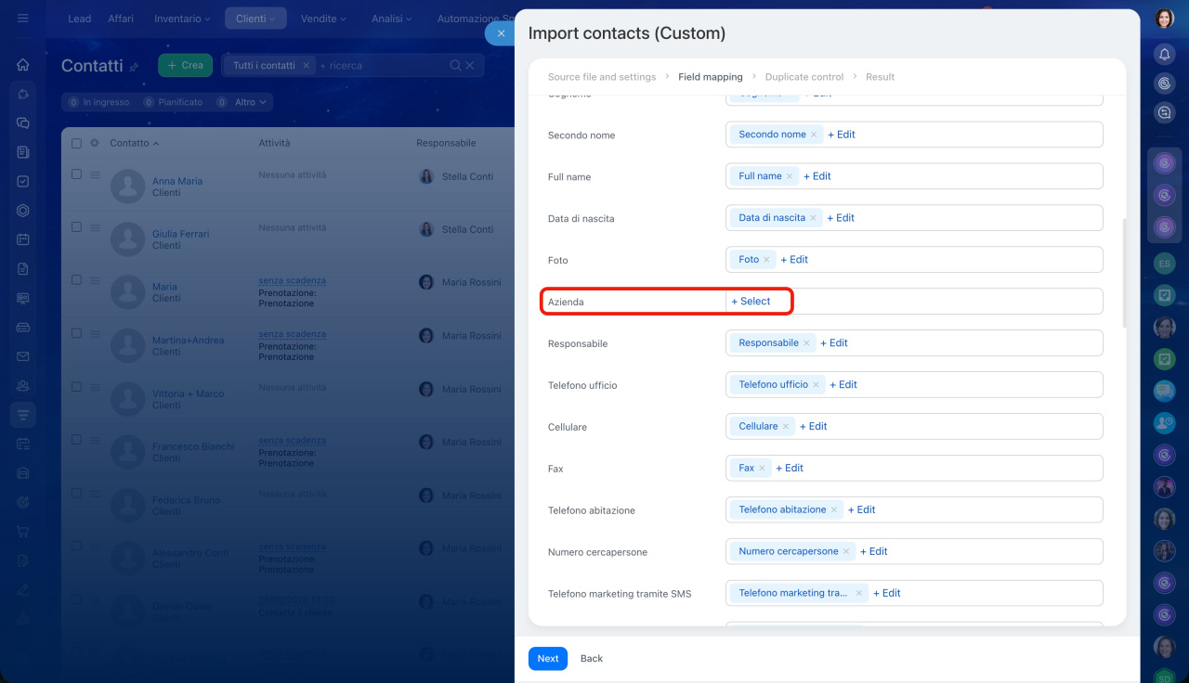Expand the Altro counter dropdown
Image resolution: width=1189 pixels, height=683 pixels.
[x=249, y=102]
